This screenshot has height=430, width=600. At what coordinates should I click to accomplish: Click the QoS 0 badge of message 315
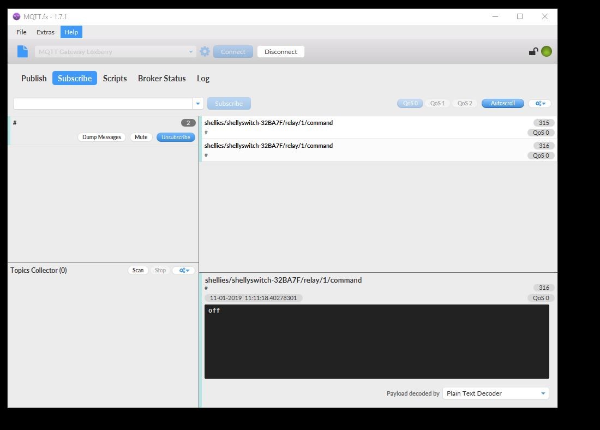click(x=541, y=133)
